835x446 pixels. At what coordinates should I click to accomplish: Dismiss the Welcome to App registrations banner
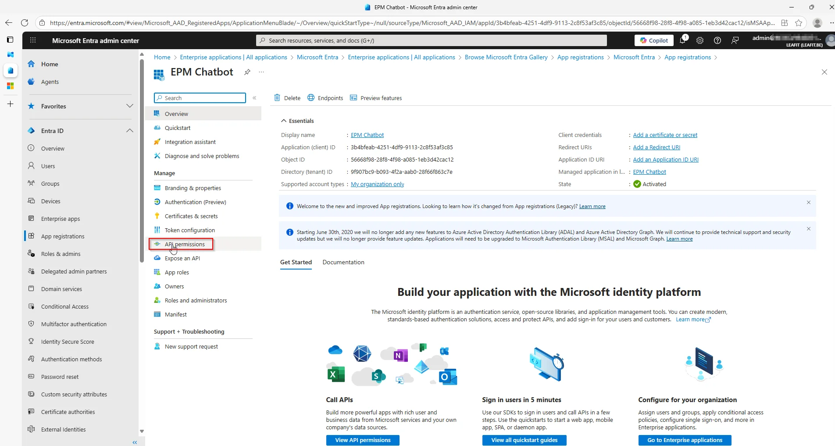point(809,202)
